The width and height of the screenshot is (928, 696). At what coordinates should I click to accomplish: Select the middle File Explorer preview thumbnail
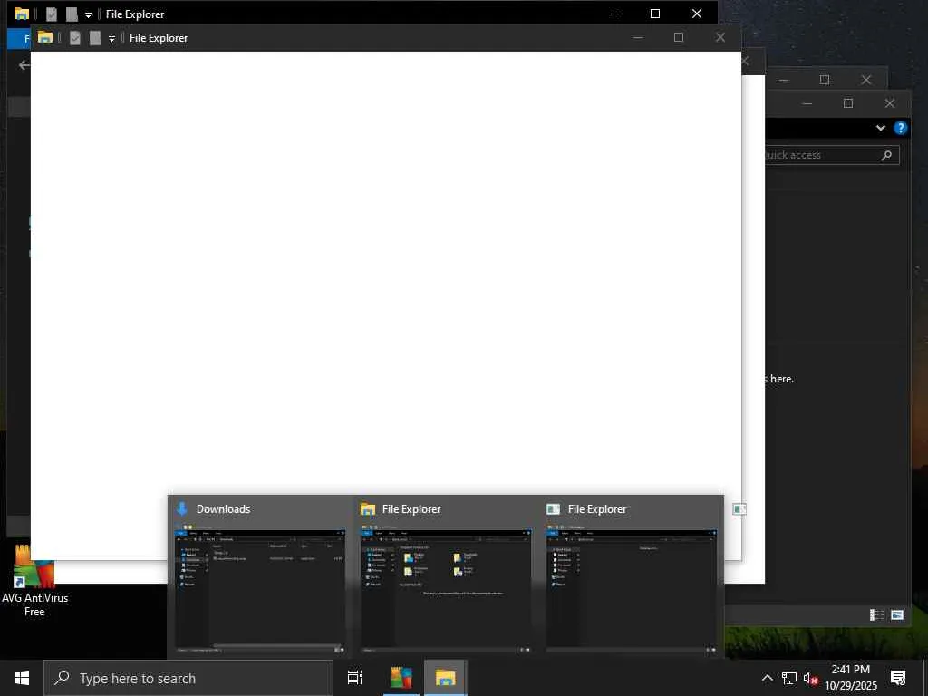point(446,588)
